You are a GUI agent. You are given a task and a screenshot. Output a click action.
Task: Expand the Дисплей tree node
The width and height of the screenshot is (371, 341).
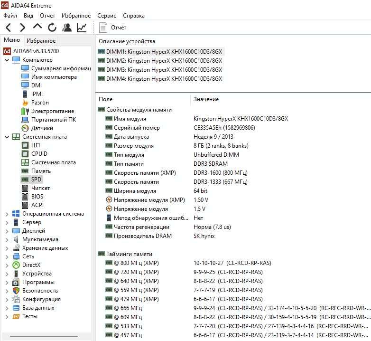(7, 231)
